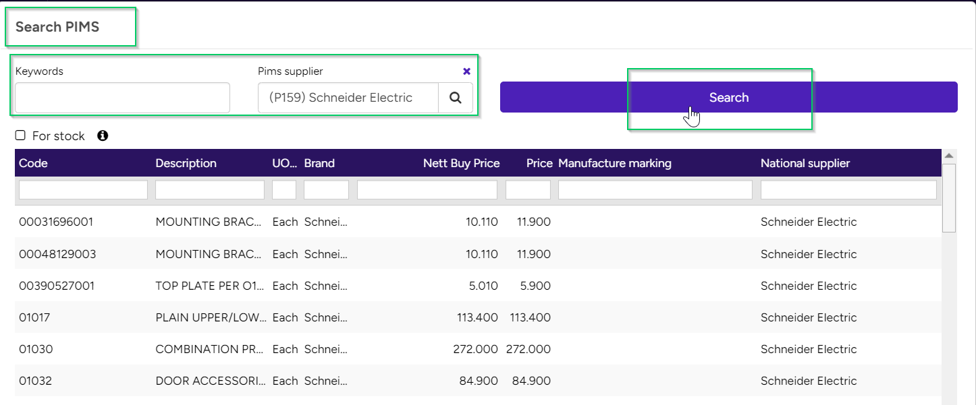Click the 5.010 nett buy price cell
This screenshot has width=976, height=405.
(483, 286)
